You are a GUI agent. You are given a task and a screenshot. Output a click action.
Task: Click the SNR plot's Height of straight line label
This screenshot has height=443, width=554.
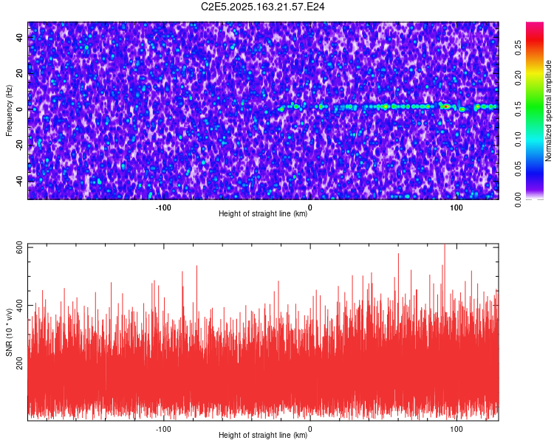point(263,435)
